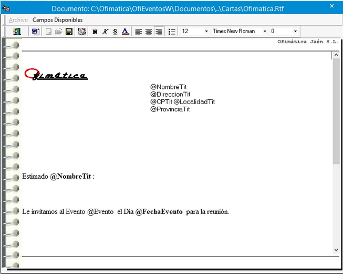Toggle italic formatting with K button
The height and width of the screenshot is (276, 343).
(105, 32)
